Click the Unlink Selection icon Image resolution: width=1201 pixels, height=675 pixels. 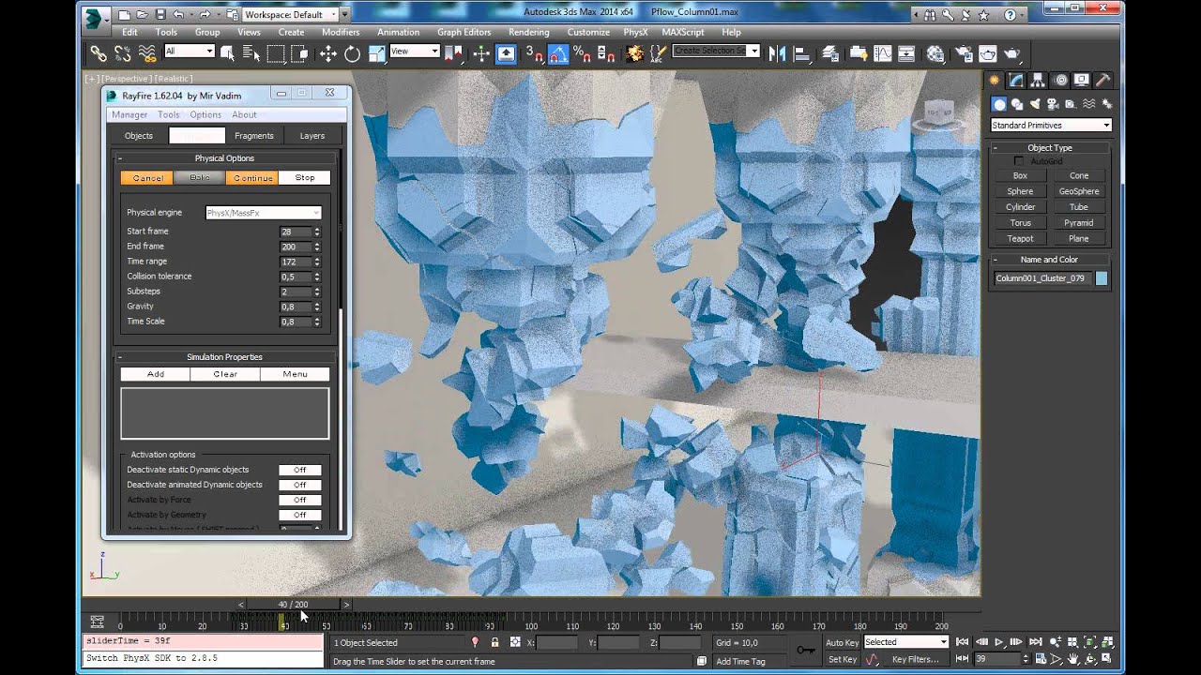coord(122,53)
